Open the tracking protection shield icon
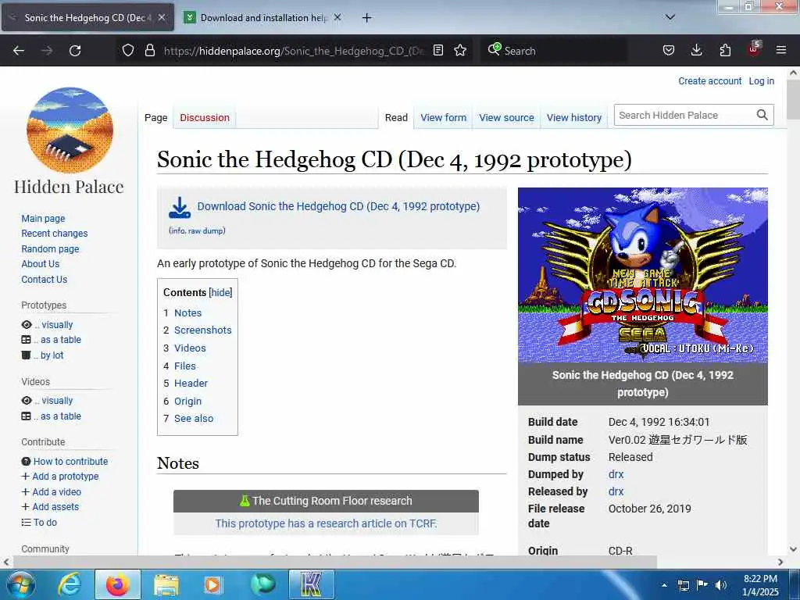Viewport: 800px width, 600px height. (128, 50)
